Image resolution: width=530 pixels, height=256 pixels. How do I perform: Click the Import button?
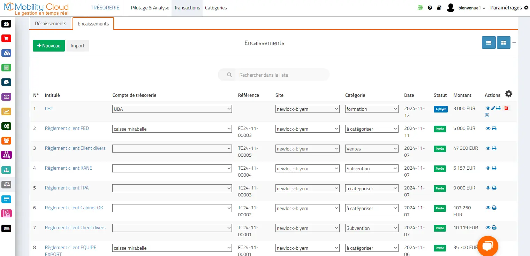[77, 46]
